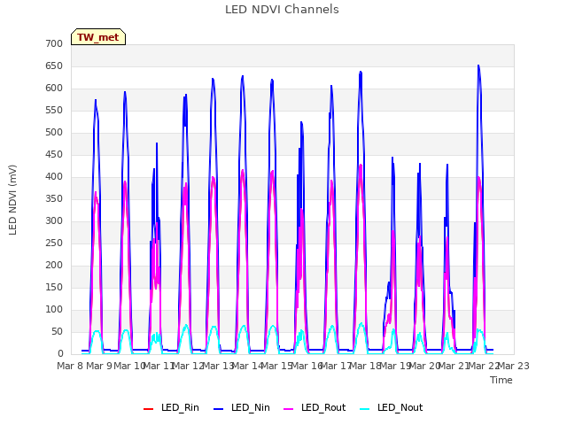This screenshot has width=567, height=425.
Task: Click the magenta LED_Rout color marker
Action: pyautogui.click(x=289, y=409)
